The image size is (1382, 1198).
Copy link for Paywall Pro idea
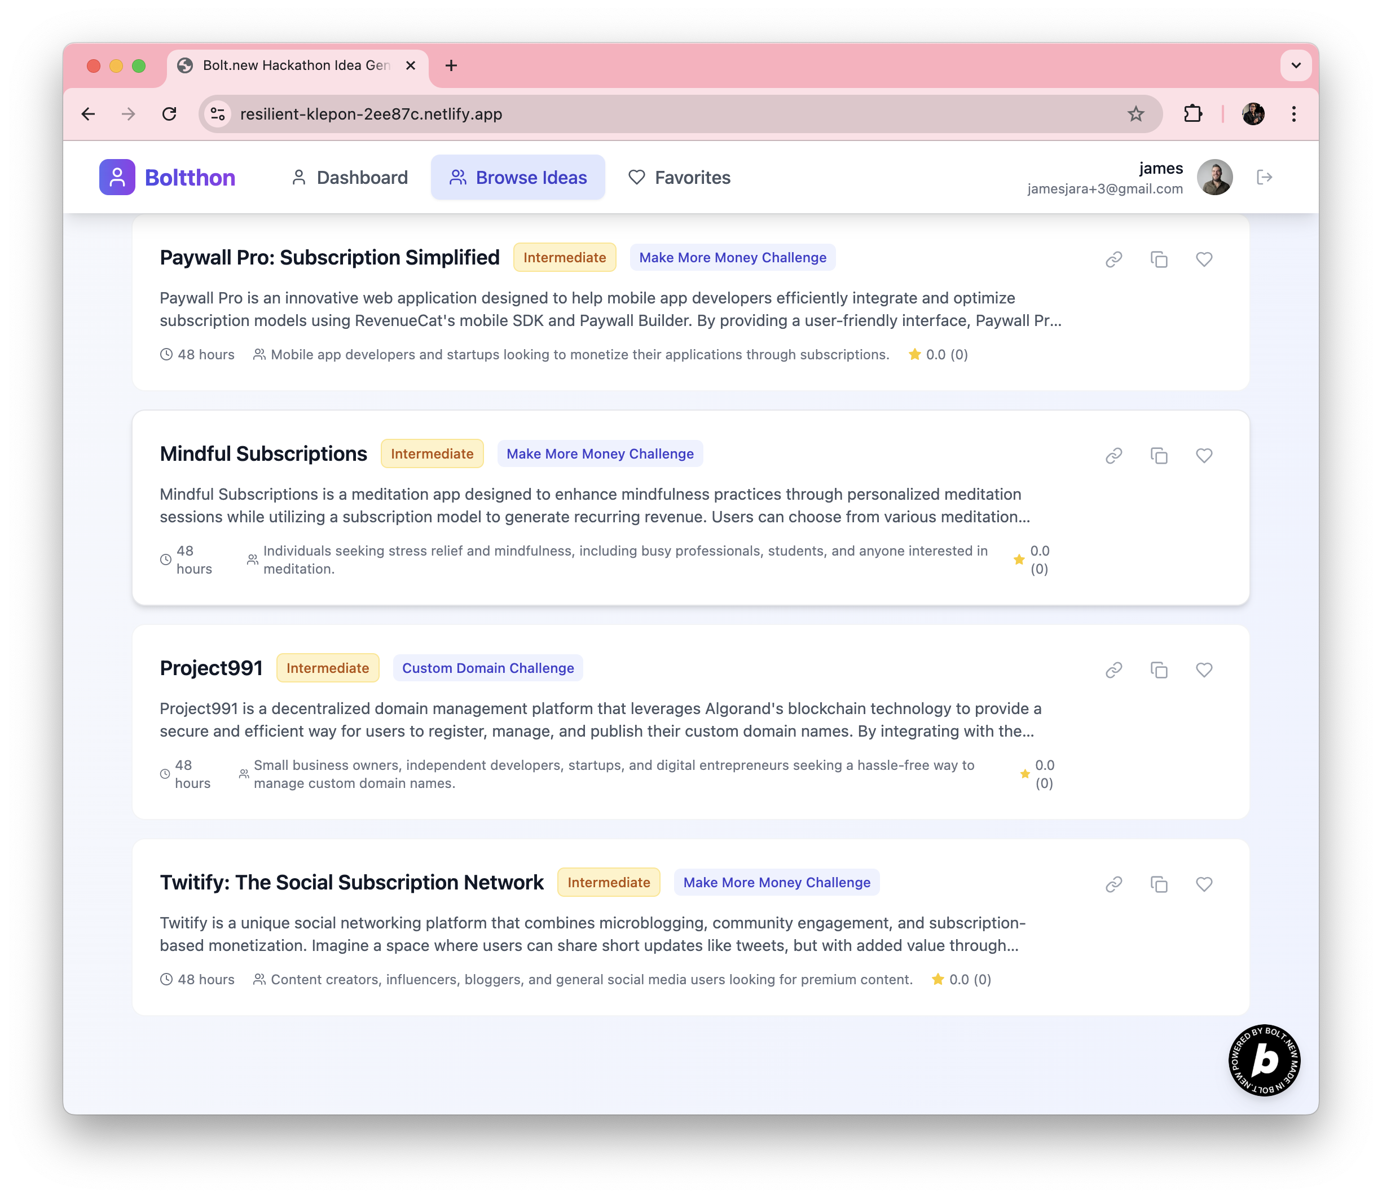pos(1113,259)
